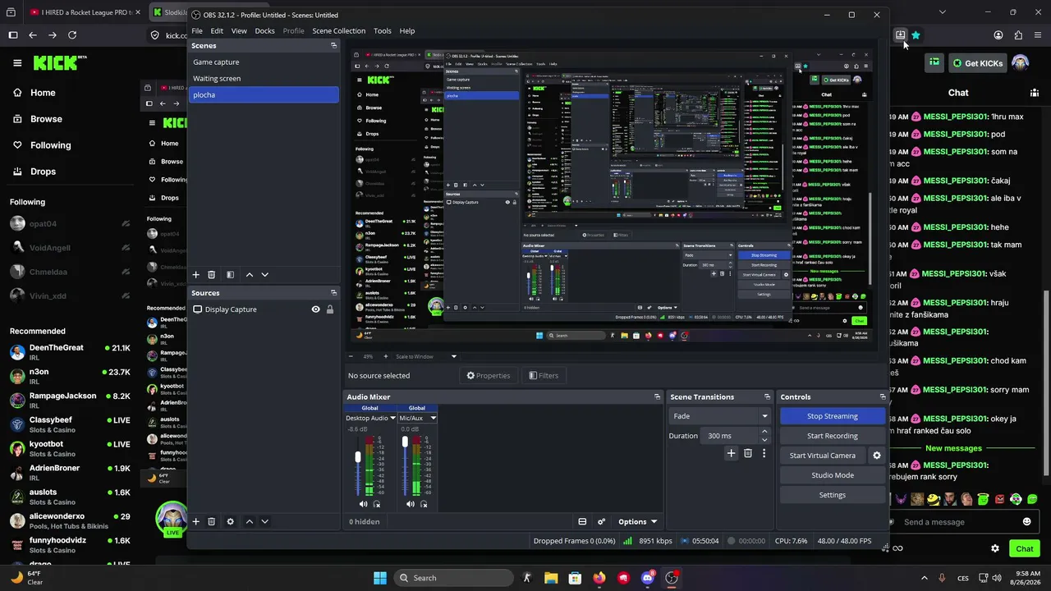
Task: Toggle Studio Mode
Action: pos(833,475)
